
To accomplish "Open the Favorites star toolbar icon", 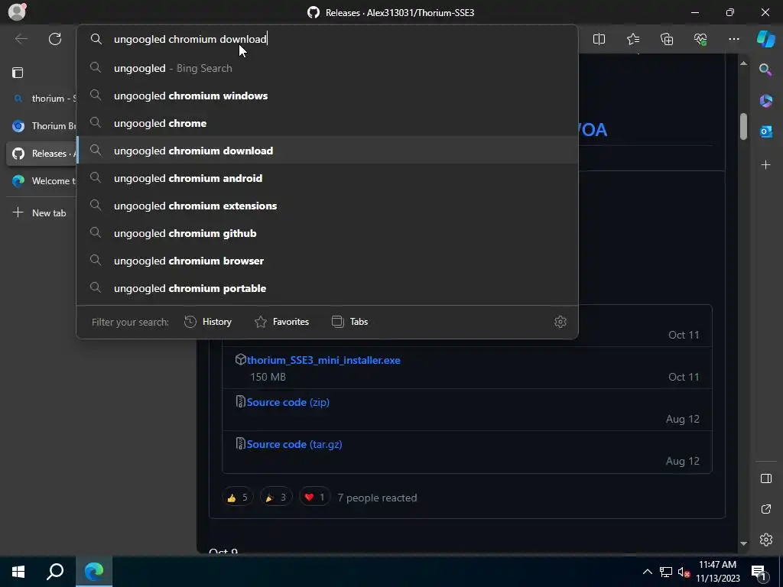I will [x=632, y=39].
